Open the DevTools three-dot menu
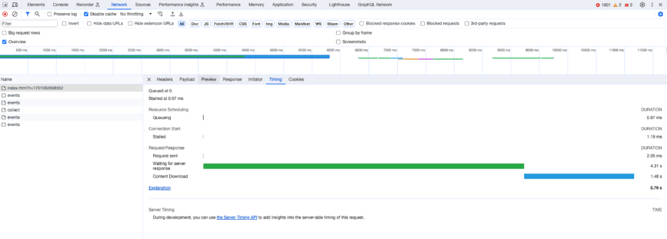The image size is (667, 239). click(x=652, y=5)
